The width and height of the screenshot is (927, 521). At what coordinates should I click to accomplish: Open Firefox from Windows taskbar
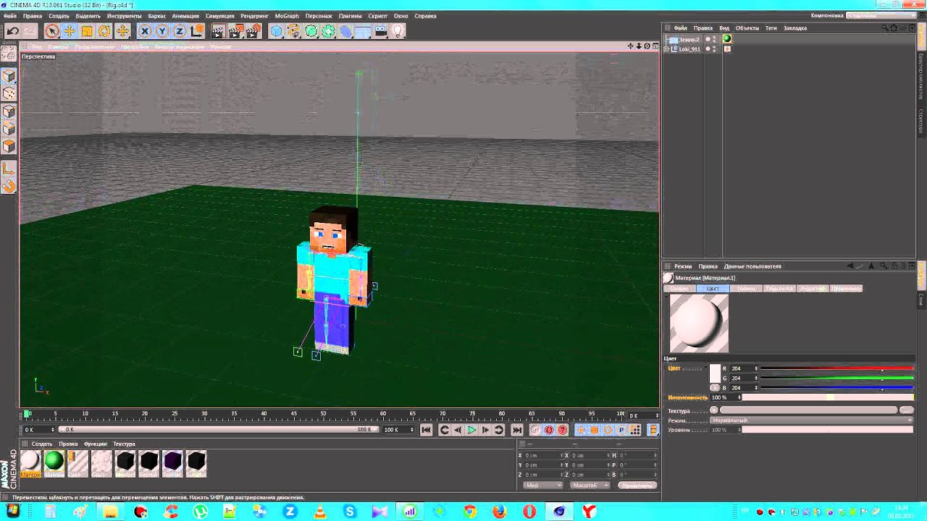(x=500, y=512)
